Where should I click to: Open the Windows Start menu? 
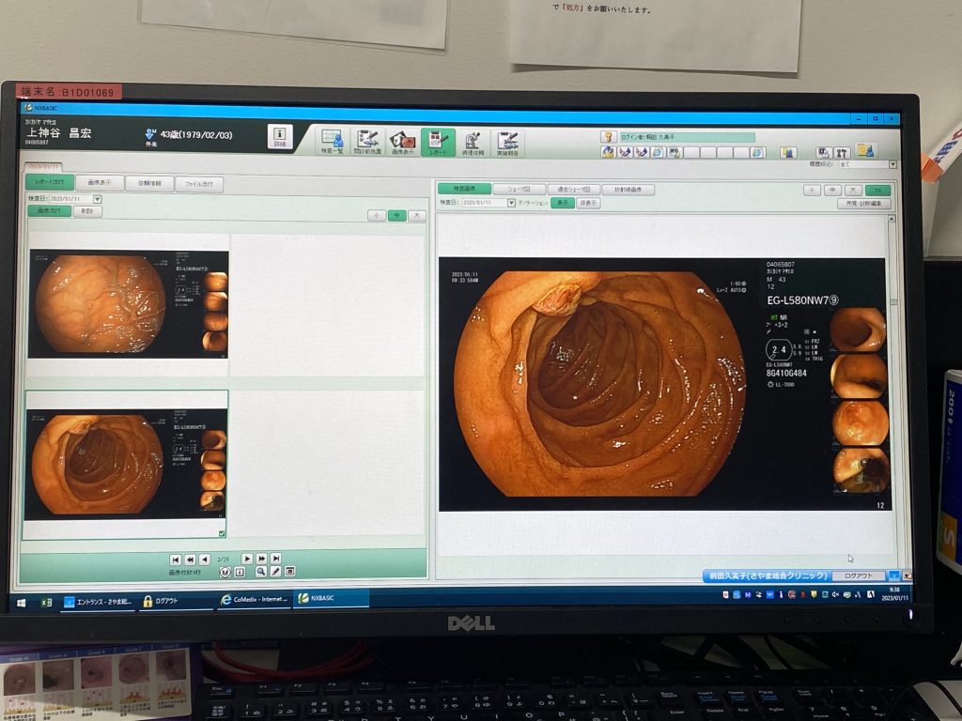pos(21,603)
